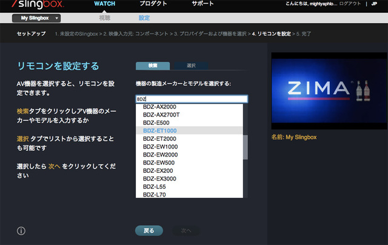Select the highlighted BDZ-ET1000 entry
Screen dimensions: 388x245
(x=189, y=130)
